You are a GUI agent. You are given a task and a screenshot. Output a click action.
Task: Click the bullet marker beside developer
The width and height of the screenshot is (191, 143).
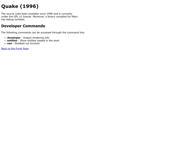(x=5, y=38)
